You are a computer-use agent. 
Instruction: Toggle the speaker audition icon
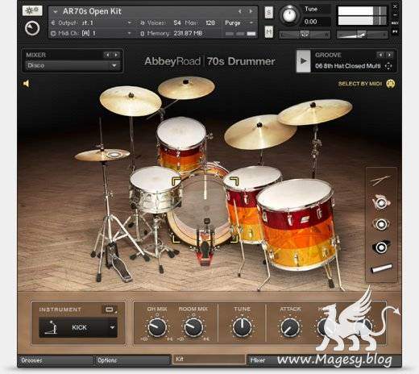[x=27, y=84]
